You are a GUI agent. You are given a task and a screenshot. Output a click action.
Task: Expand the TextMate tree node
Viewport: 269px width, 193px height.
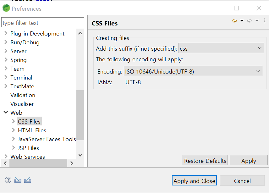pos(6,86)
